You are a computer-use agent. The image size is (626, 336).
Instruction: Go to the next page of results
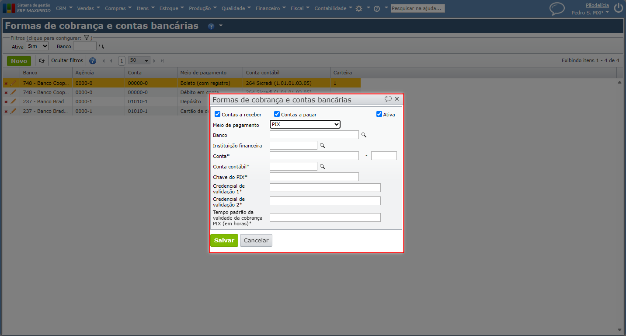154,61
